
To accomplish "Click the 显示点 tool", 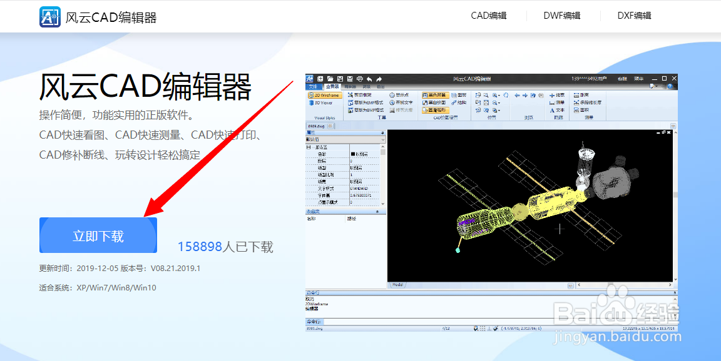I will (399, 95).
